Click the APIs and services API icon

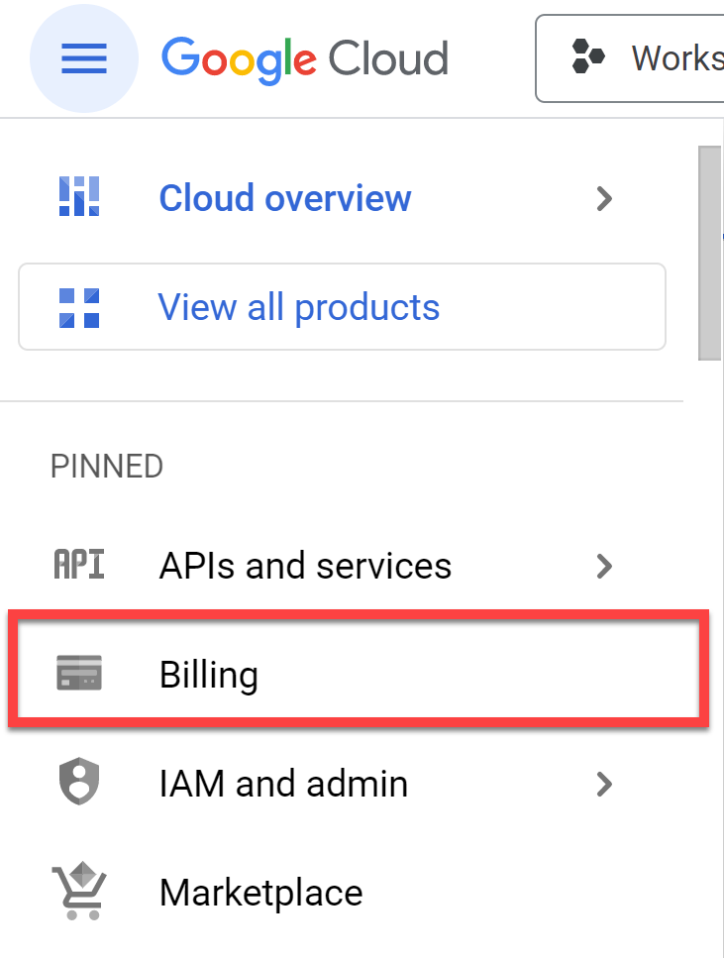tap(78, 566)
